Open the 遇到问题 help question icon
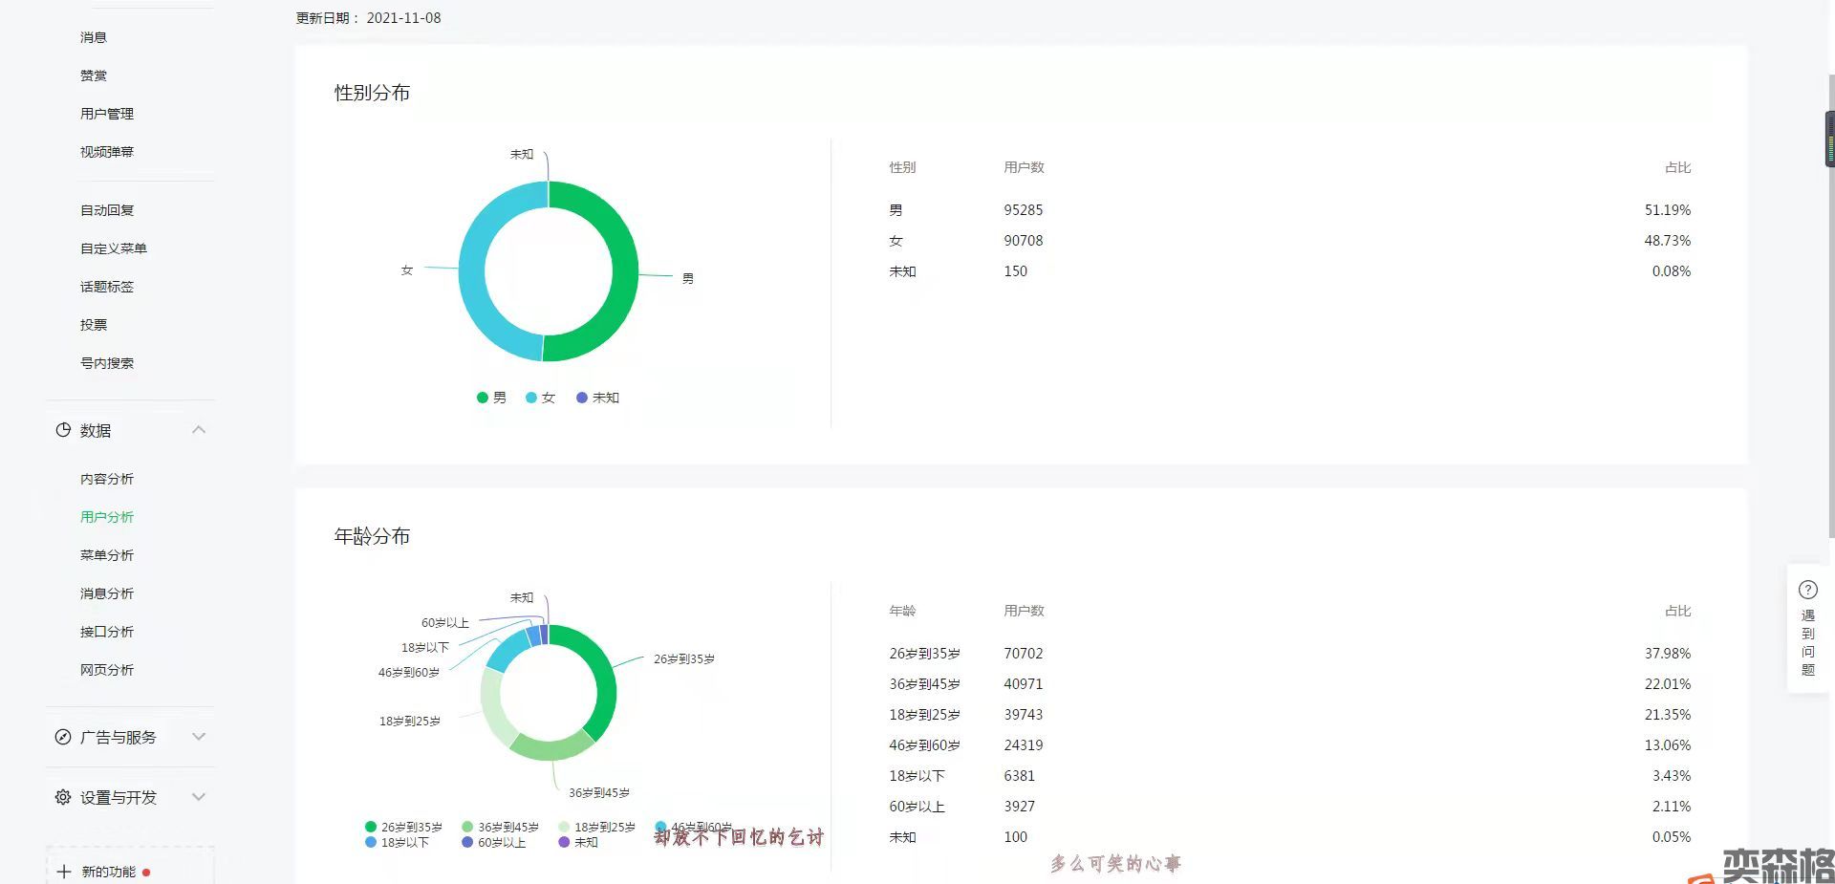Image resolution: width=1835 pixels, height=884 pixels. (x=1807, y=590)
